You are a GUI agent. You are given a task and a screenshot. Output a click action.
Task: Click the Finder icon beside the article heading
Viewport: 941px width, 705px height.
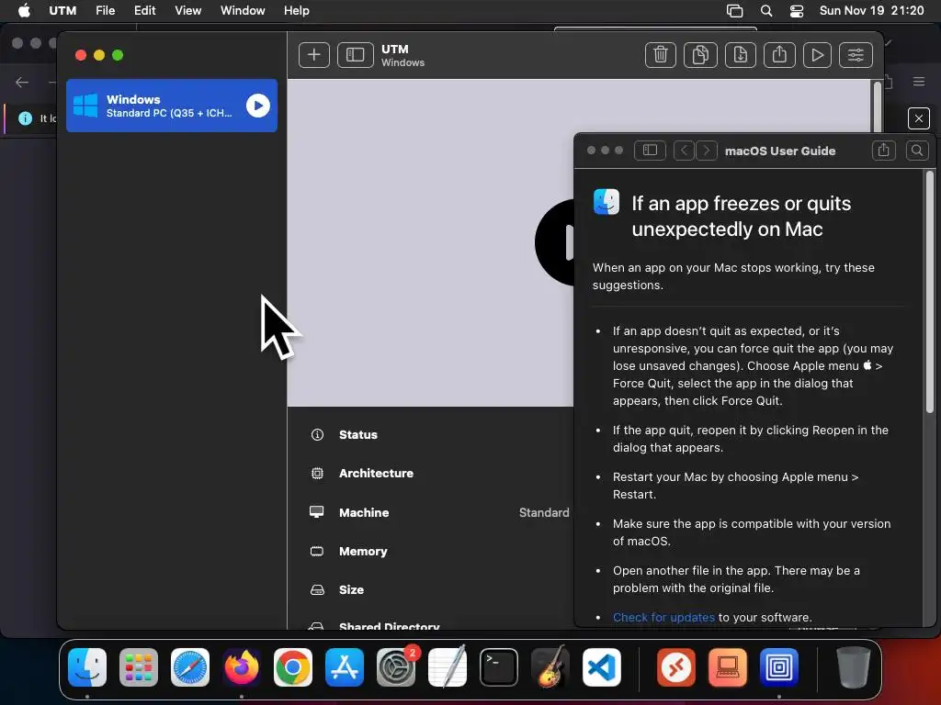607,201
